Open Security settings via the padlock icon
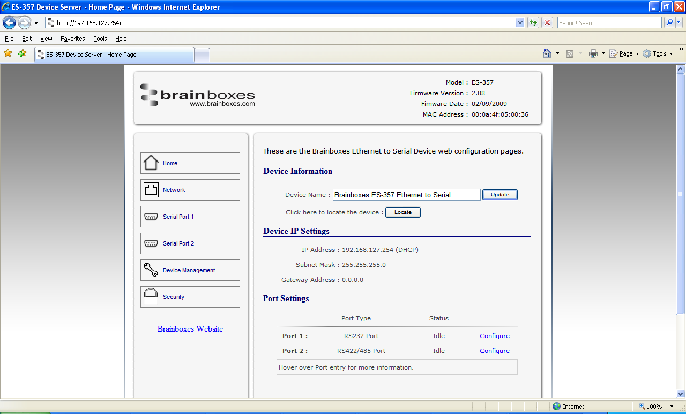 tap(151, 296)
